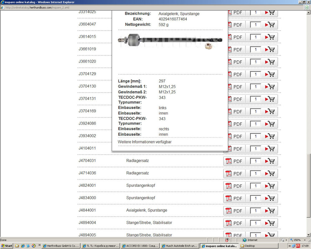Switch to the 'Herth+Buss GmbH & Co' taskbar window
Image resolution: width=311 pixels, height=249 pixels.
(61, 246)
